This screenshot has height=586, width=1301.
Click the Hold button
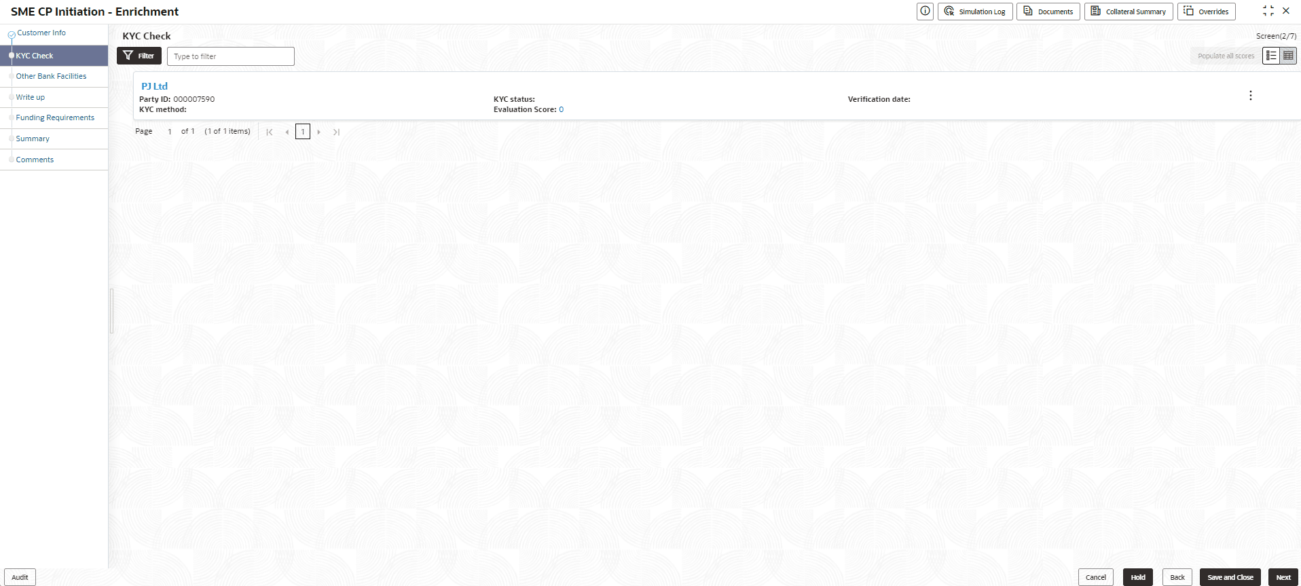coord(1138,577)
